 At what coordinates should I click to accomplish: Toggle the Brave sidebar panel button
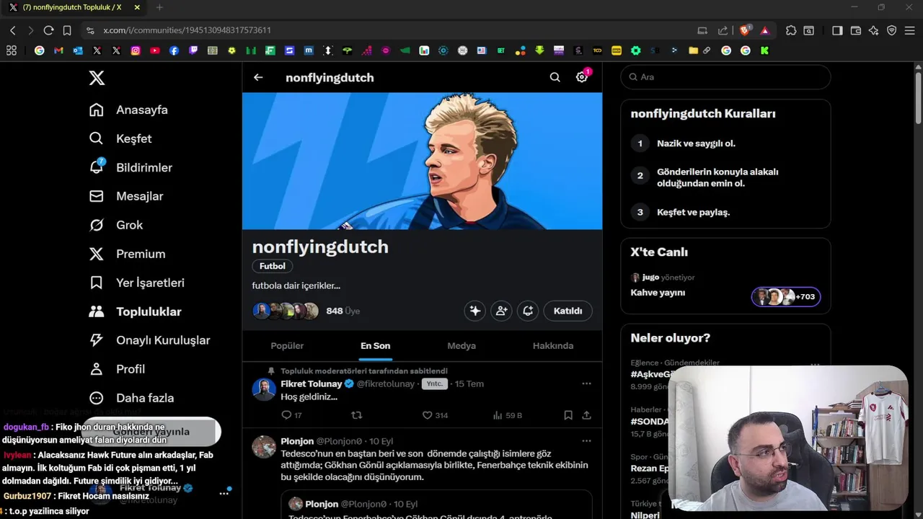837,30
